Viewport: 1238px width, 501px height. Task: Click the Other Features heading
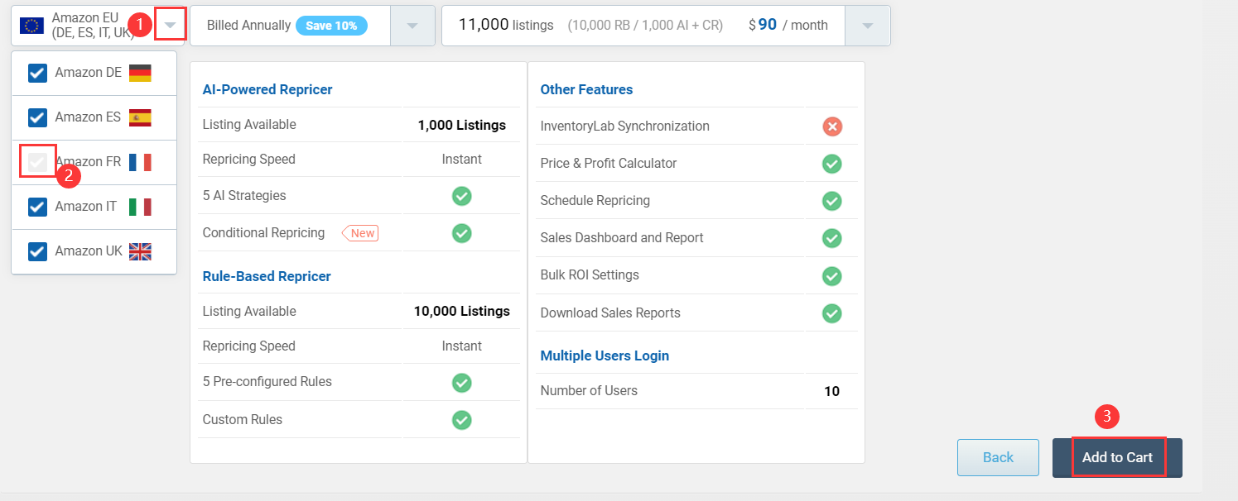(586, 89)
